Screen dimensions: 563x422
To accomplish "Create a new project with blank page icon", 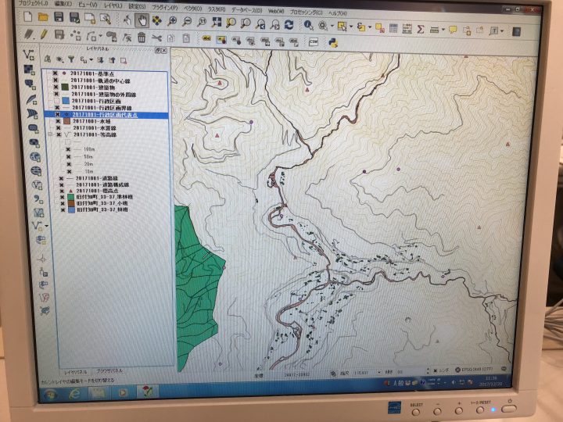I will (x=28, y=17).
